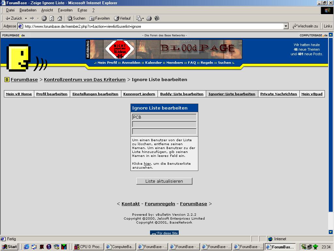Viewport: 334px width, 251px height.
Task: Click the Wechseln zu button
Action: [305, 26]
